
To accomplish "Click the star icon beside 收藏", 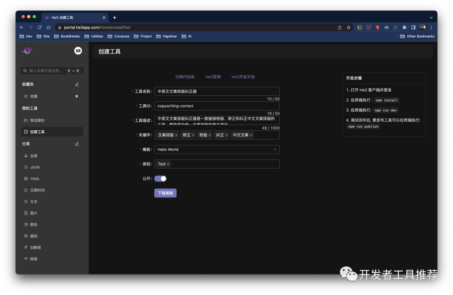I will 77,96.
